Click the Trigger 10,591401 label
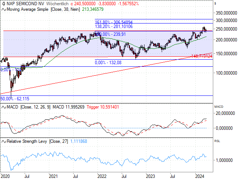Viewport: 239px width, 179px height. tap(103, 107)
